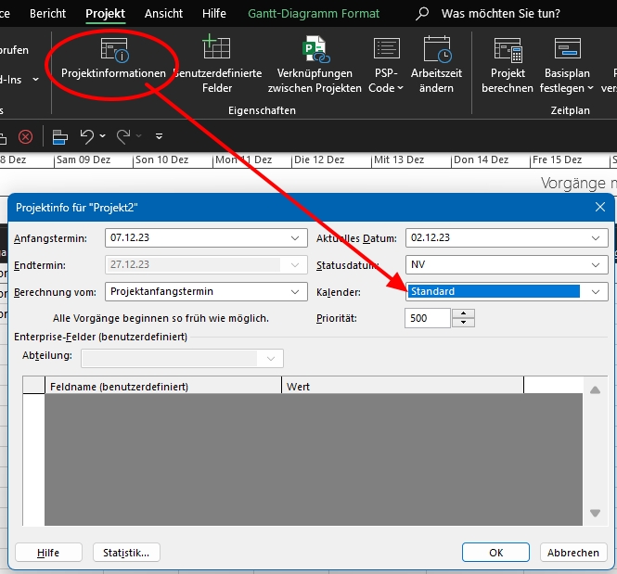Click the Priorität field with 500
Screen dimensions: 617x574
click(x=427, y=318)
